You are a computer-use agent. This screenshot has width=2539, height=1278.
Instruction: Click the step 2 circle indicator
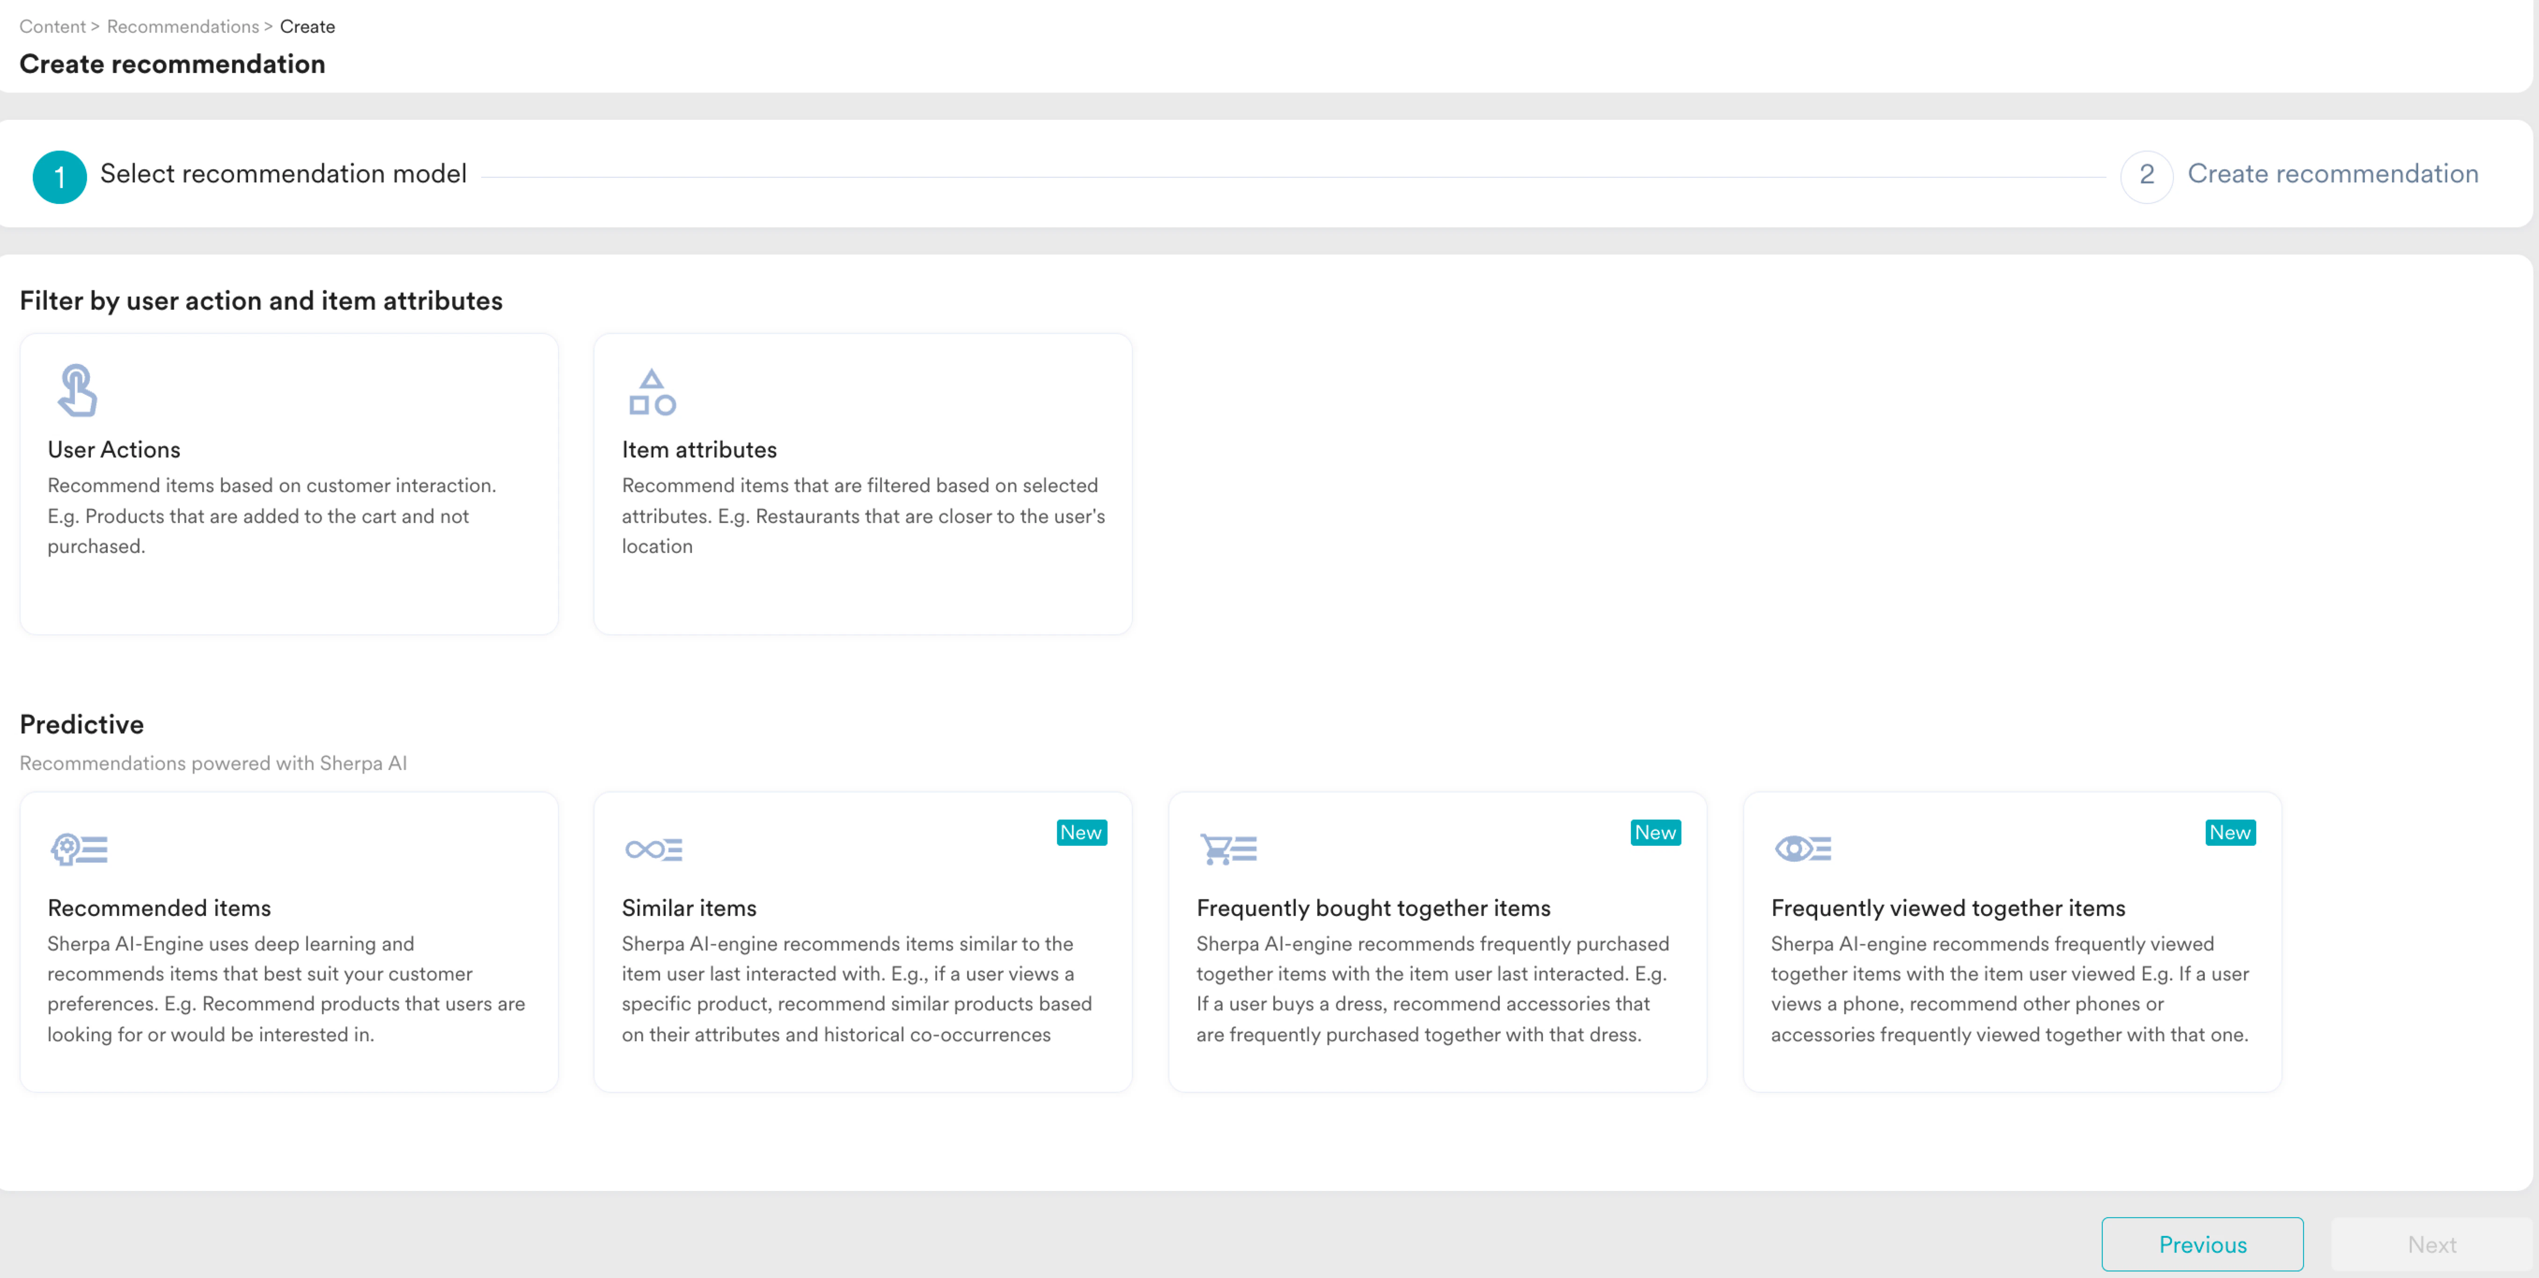click(2146, 177)
